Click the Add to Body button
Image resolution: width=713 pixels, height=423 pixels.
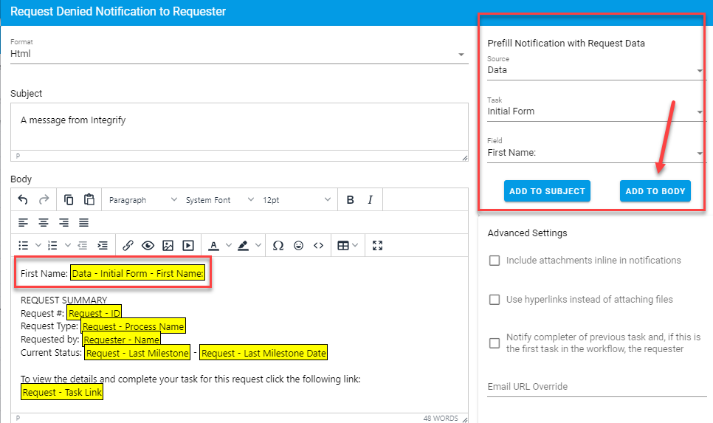(655, 191)
